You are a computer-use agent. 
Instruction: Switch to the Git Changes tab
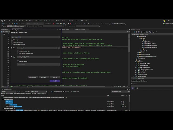[144, 81]
